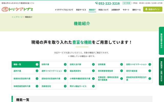Click the arrow icon beside 小規模多機能型居宅介護
Screen dimensions: 164x102
[x=93, y=79]
